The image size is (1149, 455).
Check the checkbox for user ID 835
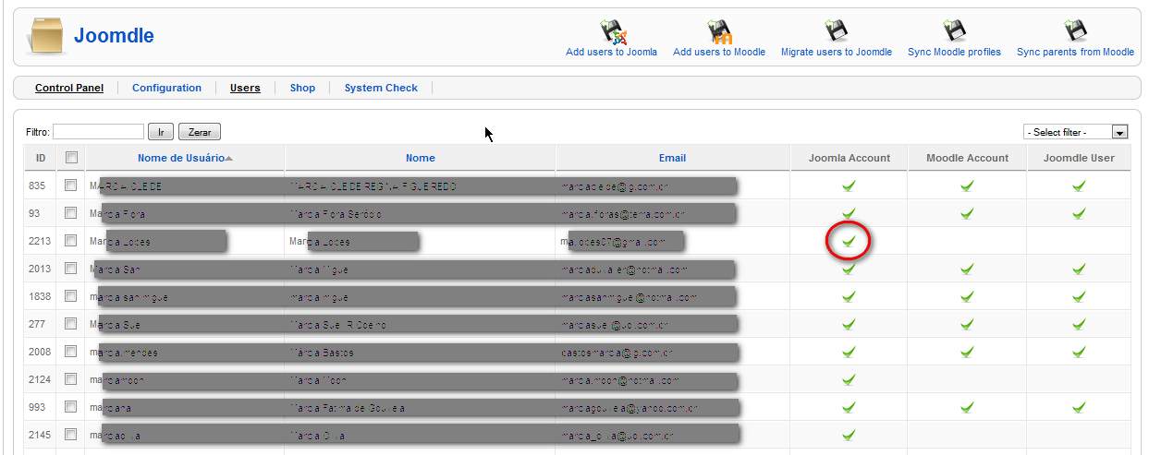(x=71, y=186)
